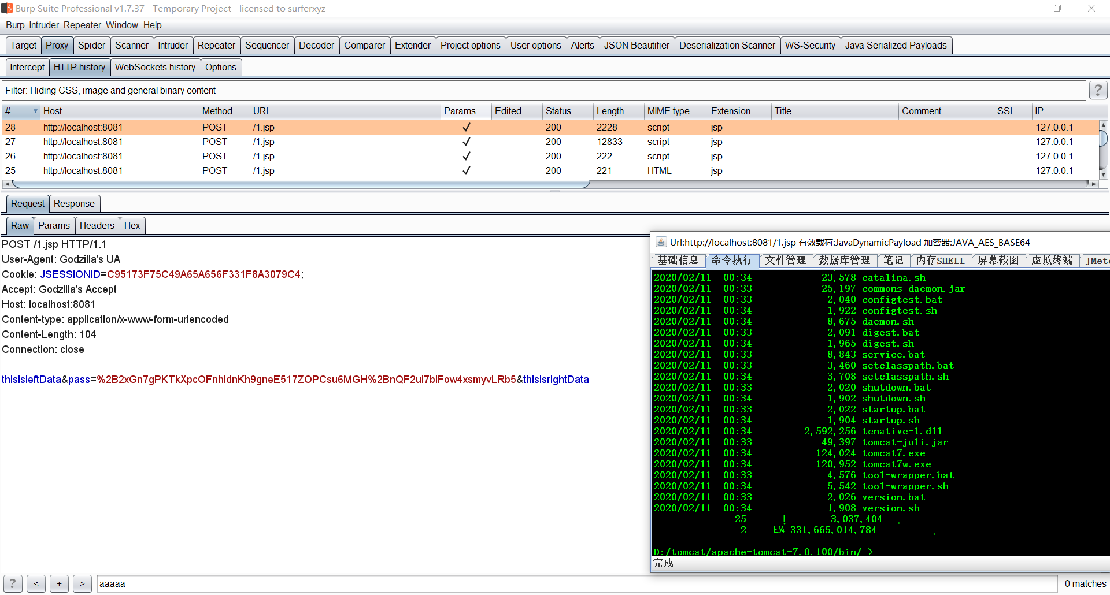Switch to the Response tab
Screen dimensions: 1110x595
[74, 203]
